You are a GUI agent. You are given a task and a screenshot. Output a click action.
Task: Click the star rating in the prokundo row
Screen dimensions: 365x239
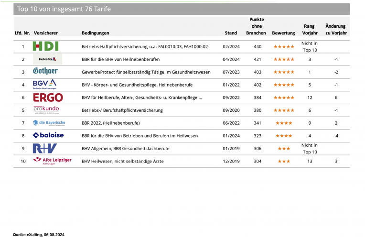pyautogui.click(x=284, y=110)
